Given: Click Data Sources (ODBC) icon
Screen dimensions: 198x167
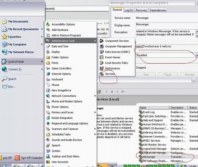Looking at the screenshot, I should pyautogui.click(x=102, y=52).
